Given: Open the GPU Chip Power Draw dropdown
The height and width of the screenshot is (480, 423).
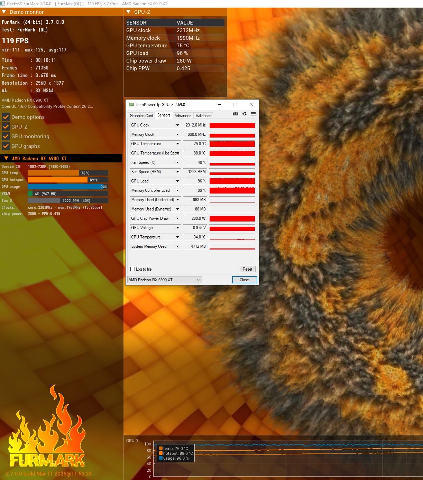Looking at the screenshot, I should tap(177, 218).
